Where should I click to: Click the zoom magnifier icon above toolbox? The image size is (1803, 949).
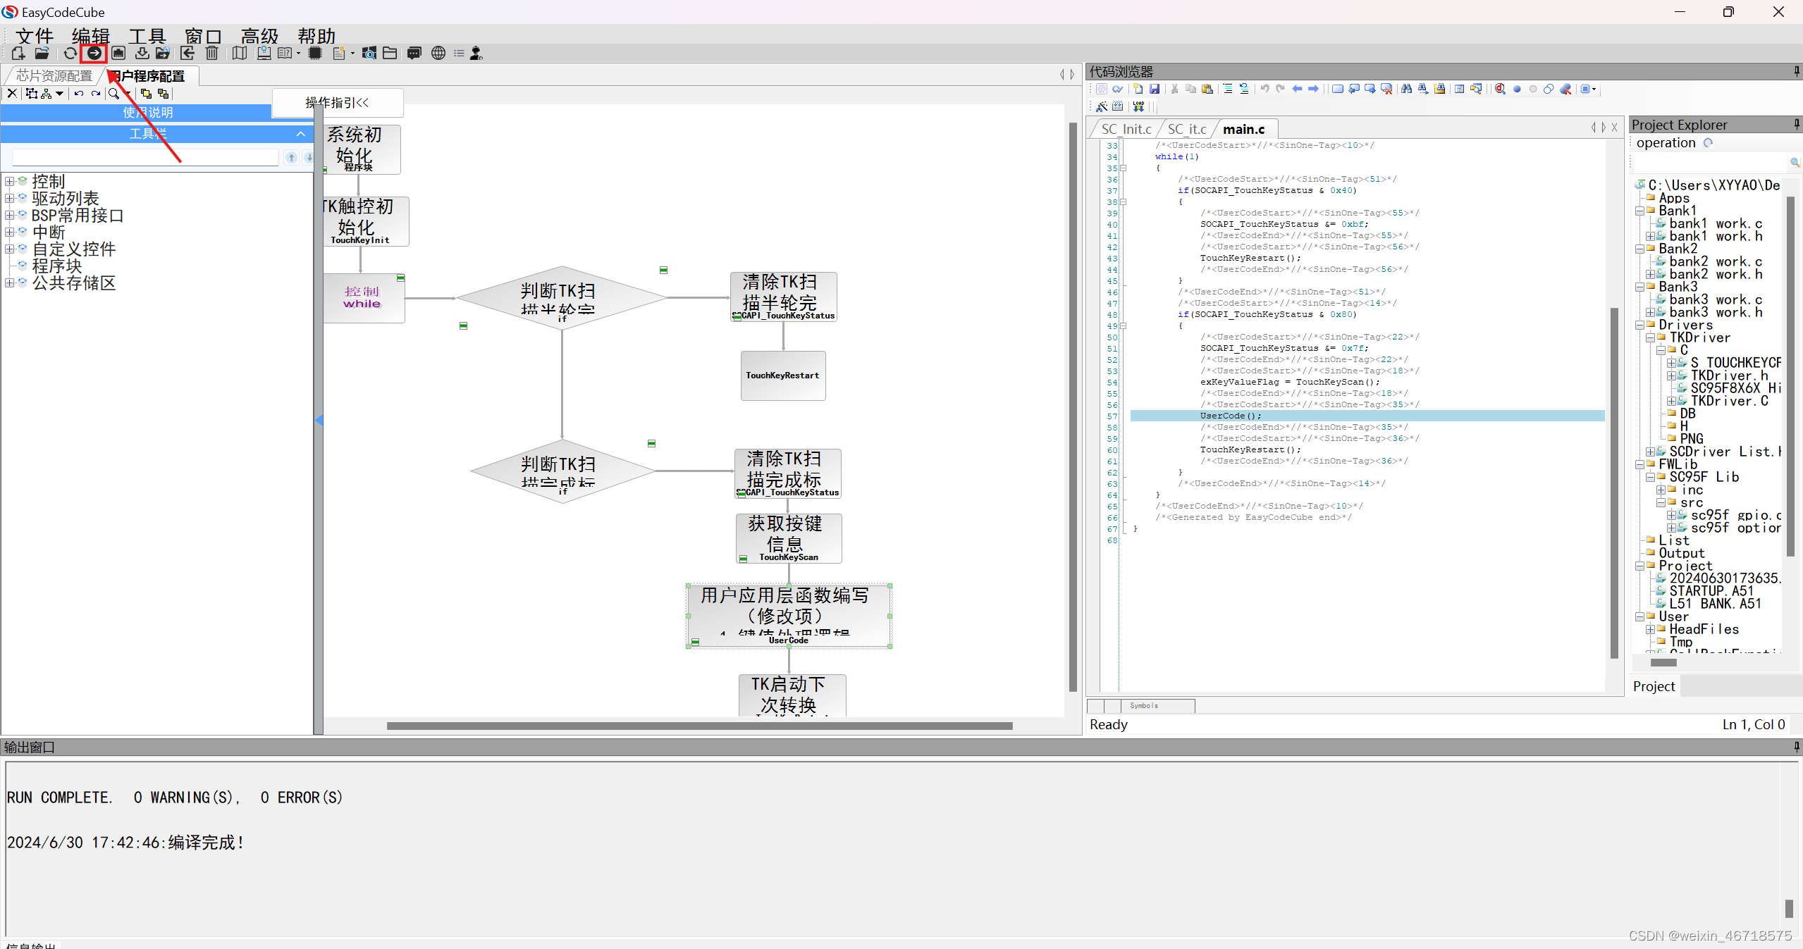(x=113, y=94)
